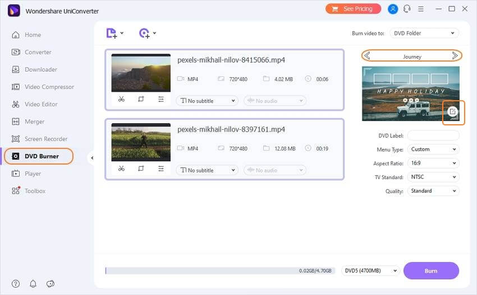Collapse the sidebar with the arrow
Image resolution: width=477 pixels, height=295 pixels.
point(92,158)
